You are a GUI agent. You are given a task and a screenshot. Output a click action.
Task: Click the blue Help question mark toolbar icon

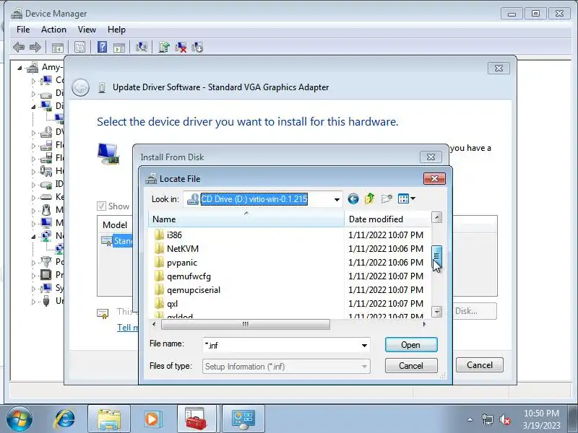click(x=102, y=47)
